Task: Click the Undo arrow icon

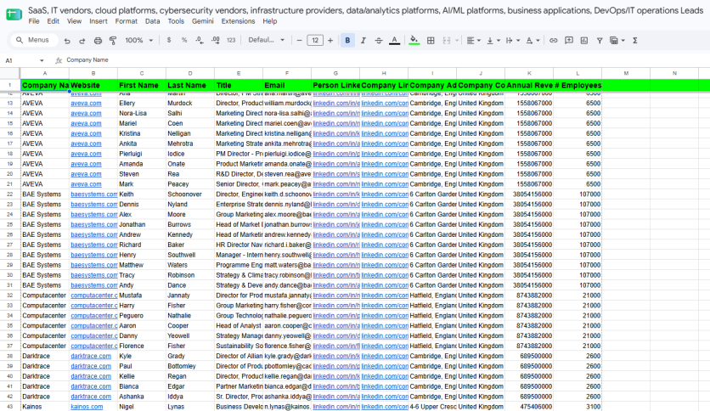Action: coord(67,41)
